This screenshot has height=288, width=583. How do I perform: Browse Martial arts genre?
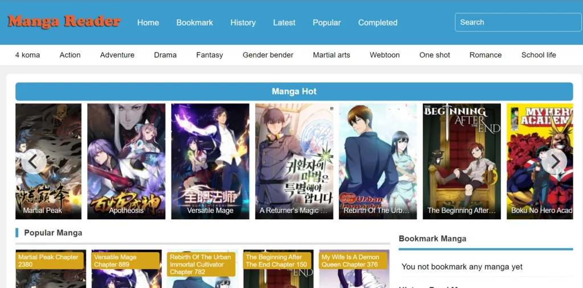331,55
